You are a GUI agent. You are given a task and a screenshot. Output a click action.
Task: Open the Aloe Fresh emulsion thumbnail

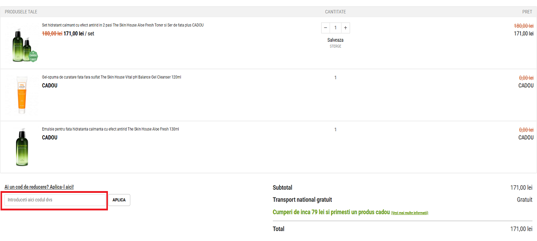click(x=21, y=147)
